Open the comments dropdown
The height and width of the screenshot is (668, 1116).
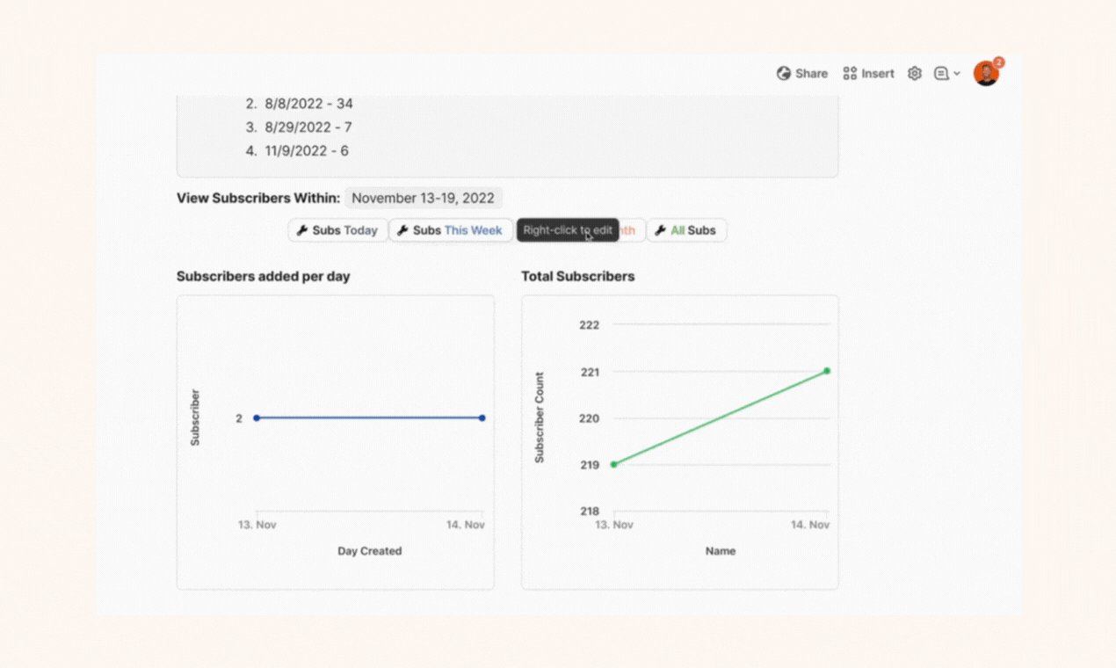pos(947,74)
